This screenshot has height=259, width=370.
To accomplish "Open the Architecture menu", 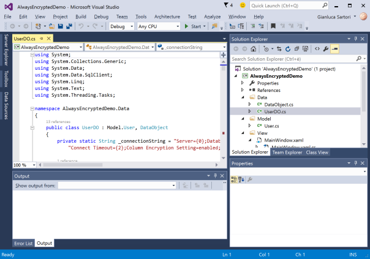I will (x=167, y=17).
